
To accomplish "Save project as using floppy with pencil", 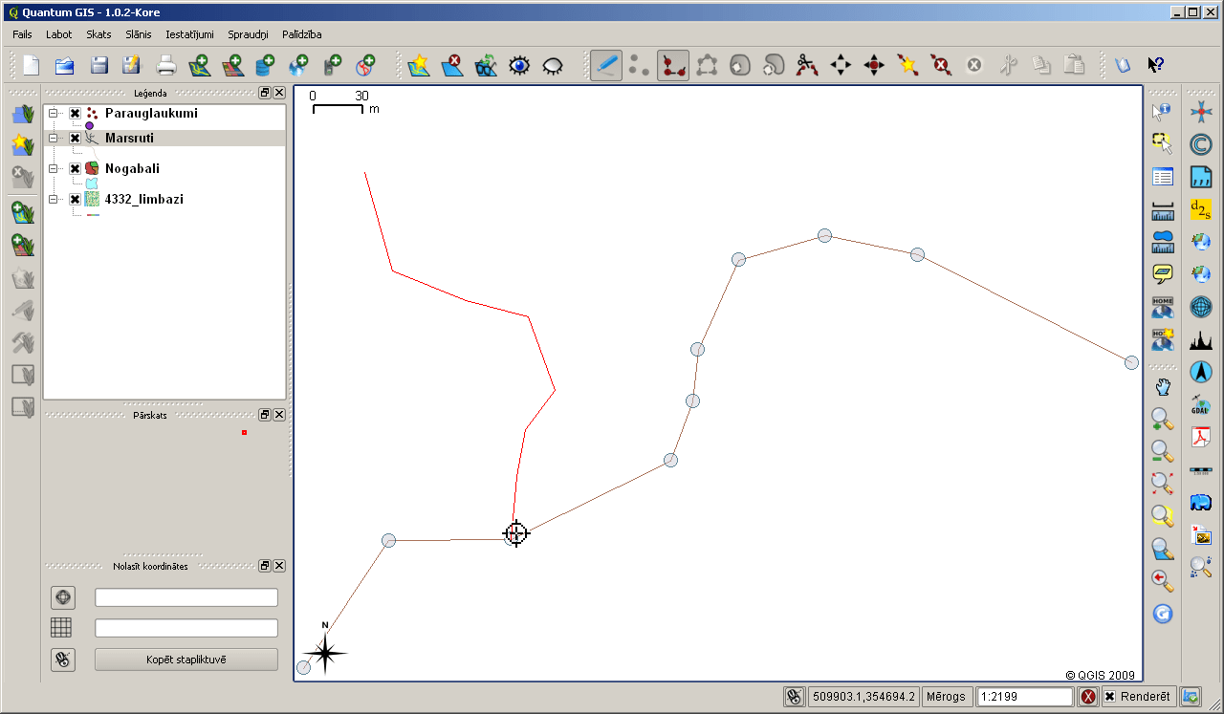I will pyautogui.click(x=132, y=65).
